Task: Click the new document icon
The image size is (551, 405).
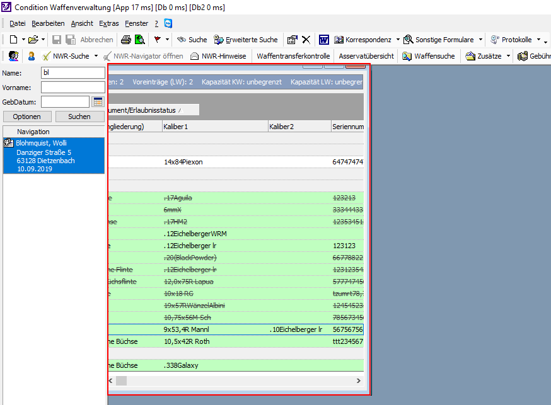Action: point(13,40)
